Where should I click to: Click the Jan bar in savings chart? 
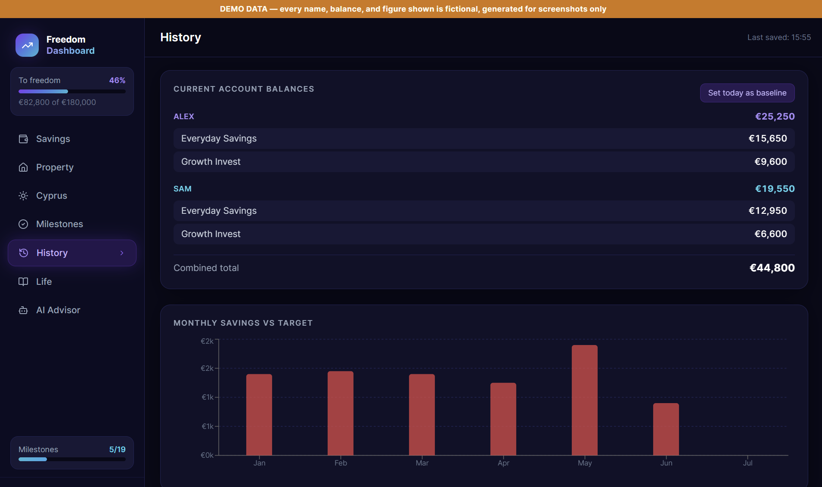(259, 415)
